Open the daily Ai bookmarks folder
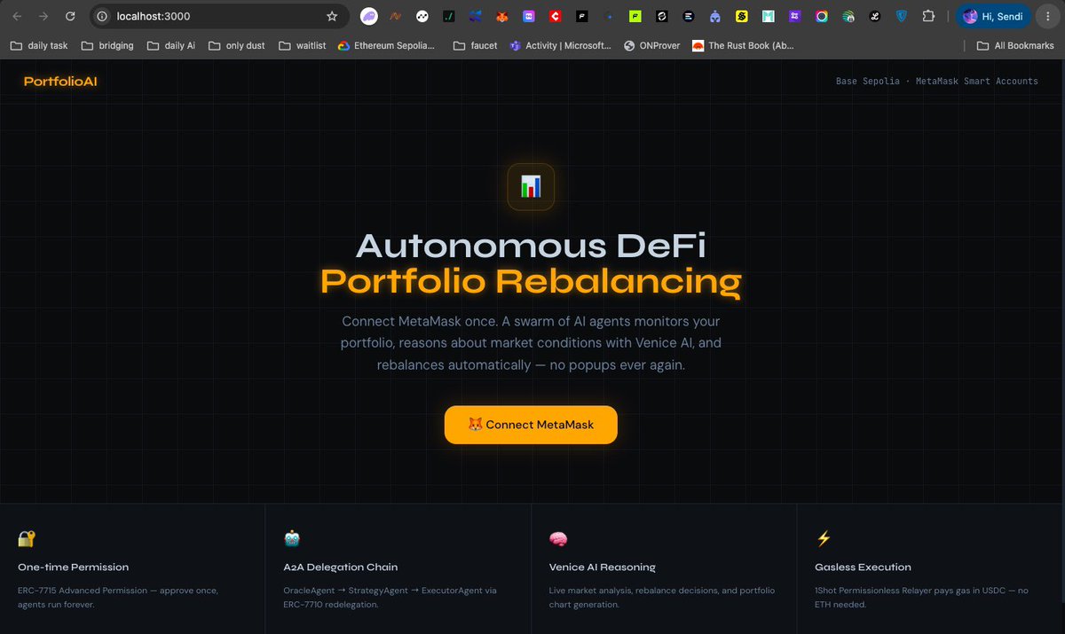The width and height of the screenshot is (1065, 634). click(171, 45)
